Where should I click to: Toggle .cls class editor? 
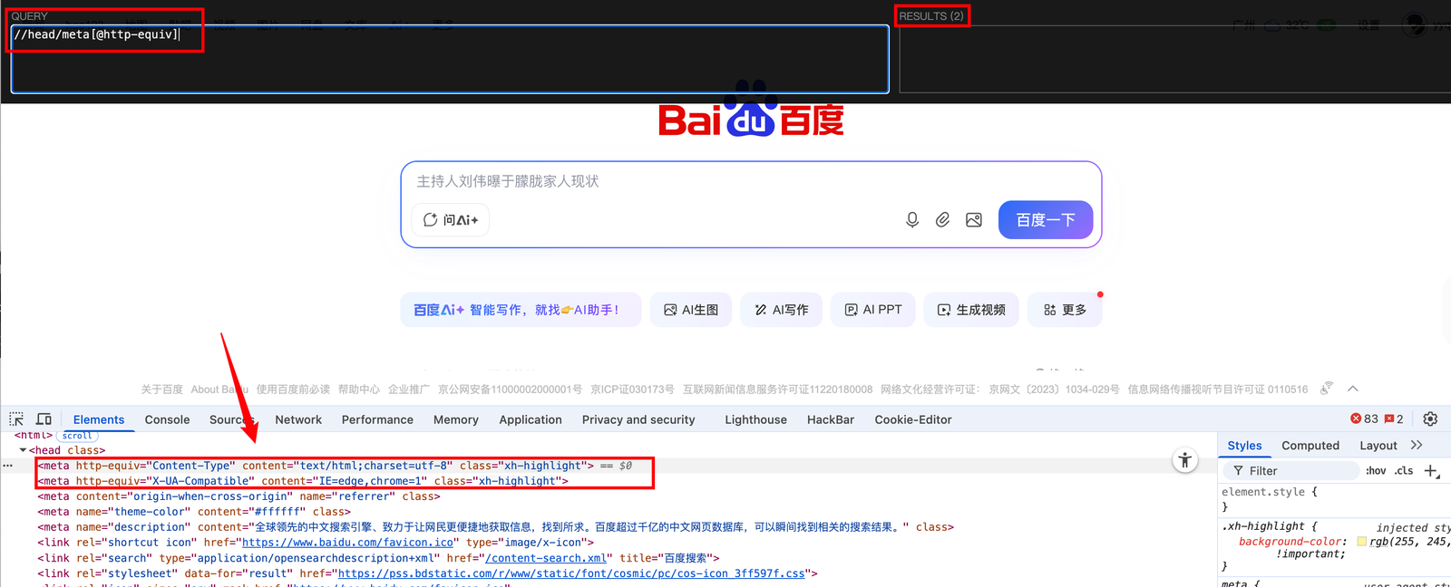click(x=1404, y=471)
